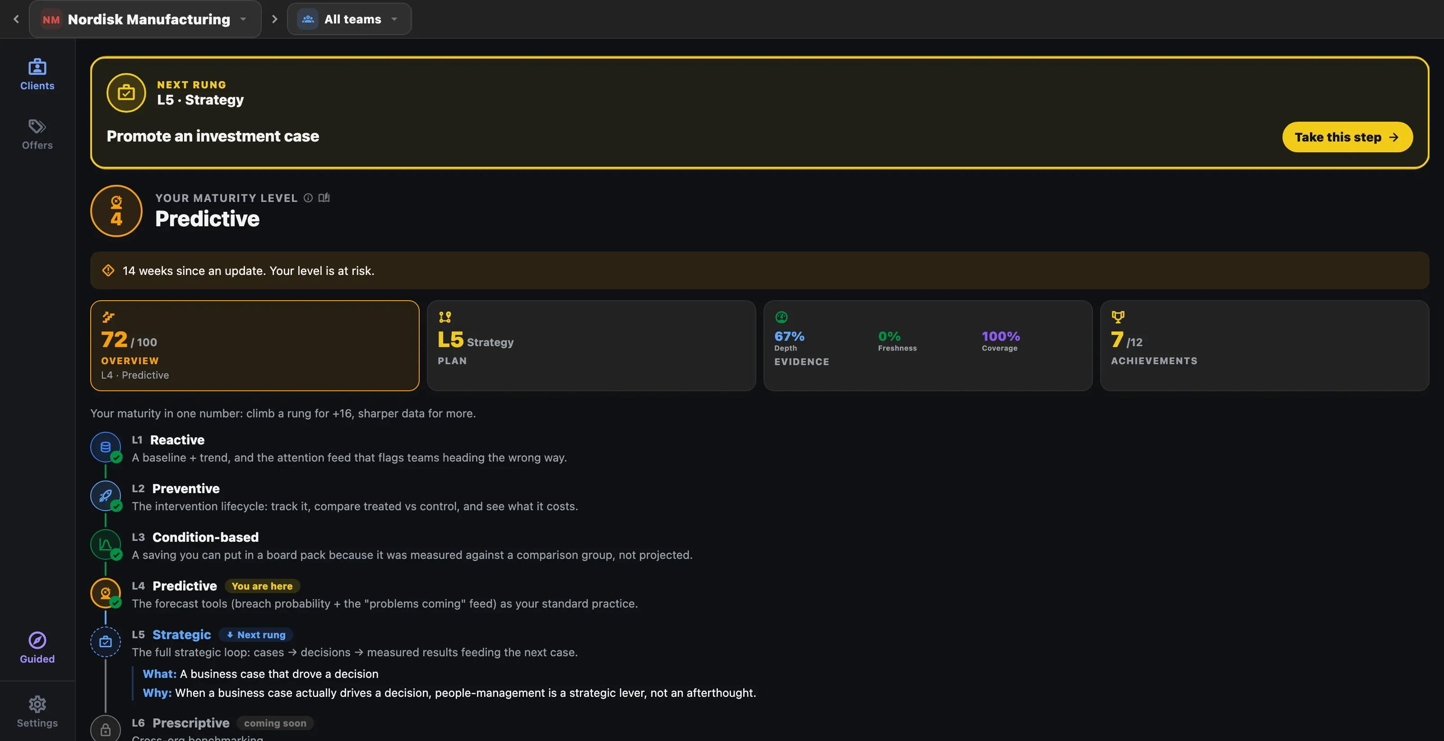Select the Evidence tab card

click(x=928, y=346)
